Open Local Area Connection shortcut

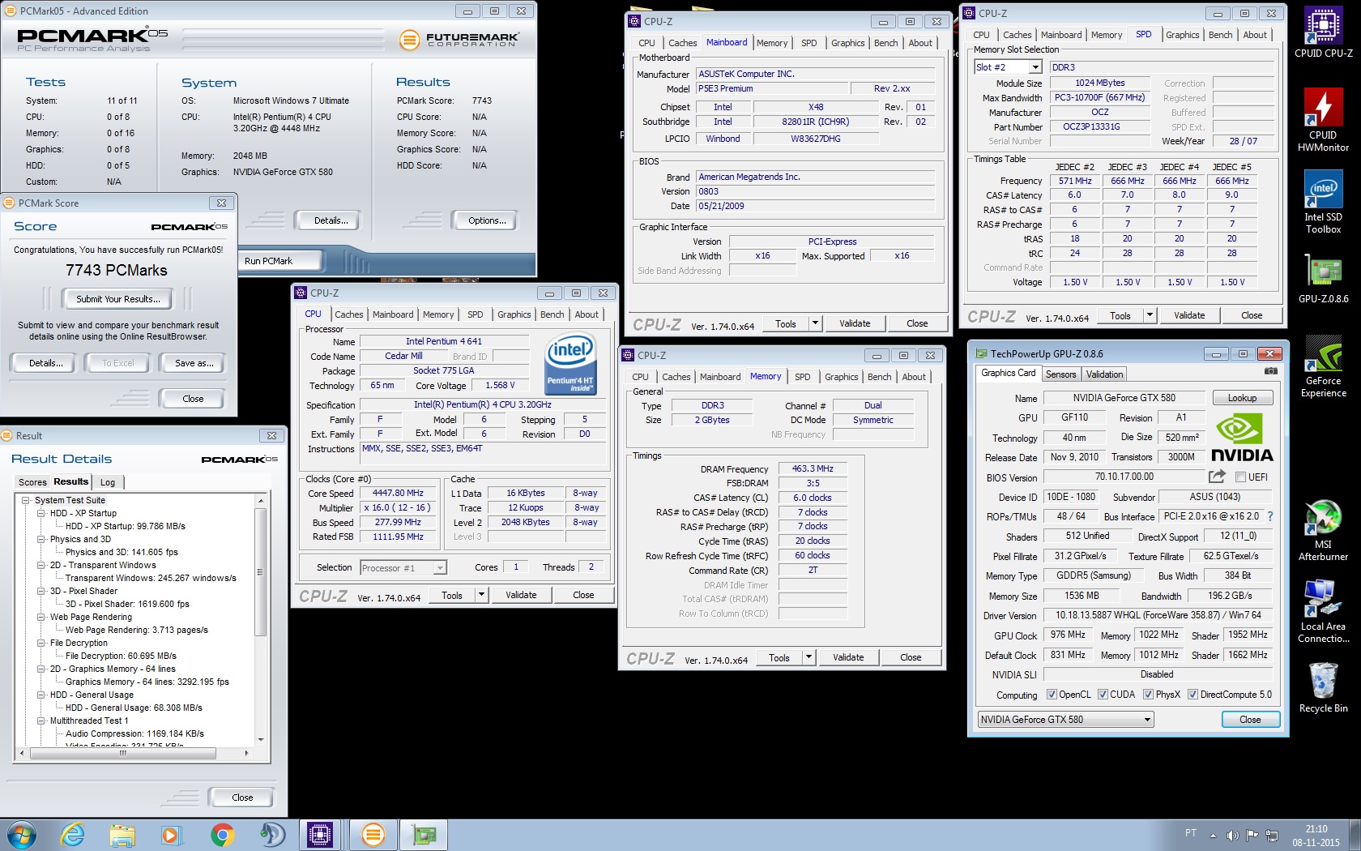[1323, 612]
